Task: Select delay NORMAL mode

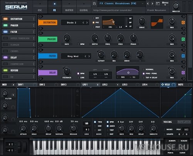Action: (x=144, y=70)
